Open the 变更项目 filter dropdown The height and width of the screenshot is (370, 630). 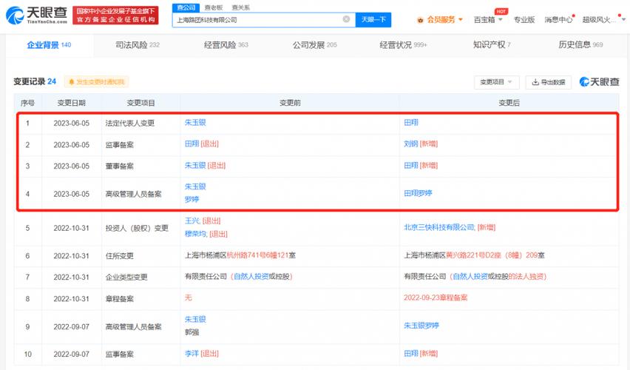point(497,82)
